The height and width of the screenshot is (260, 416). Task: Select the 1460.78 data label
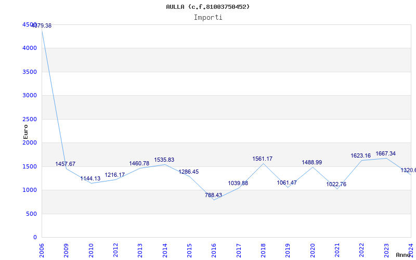coord(139,164)
